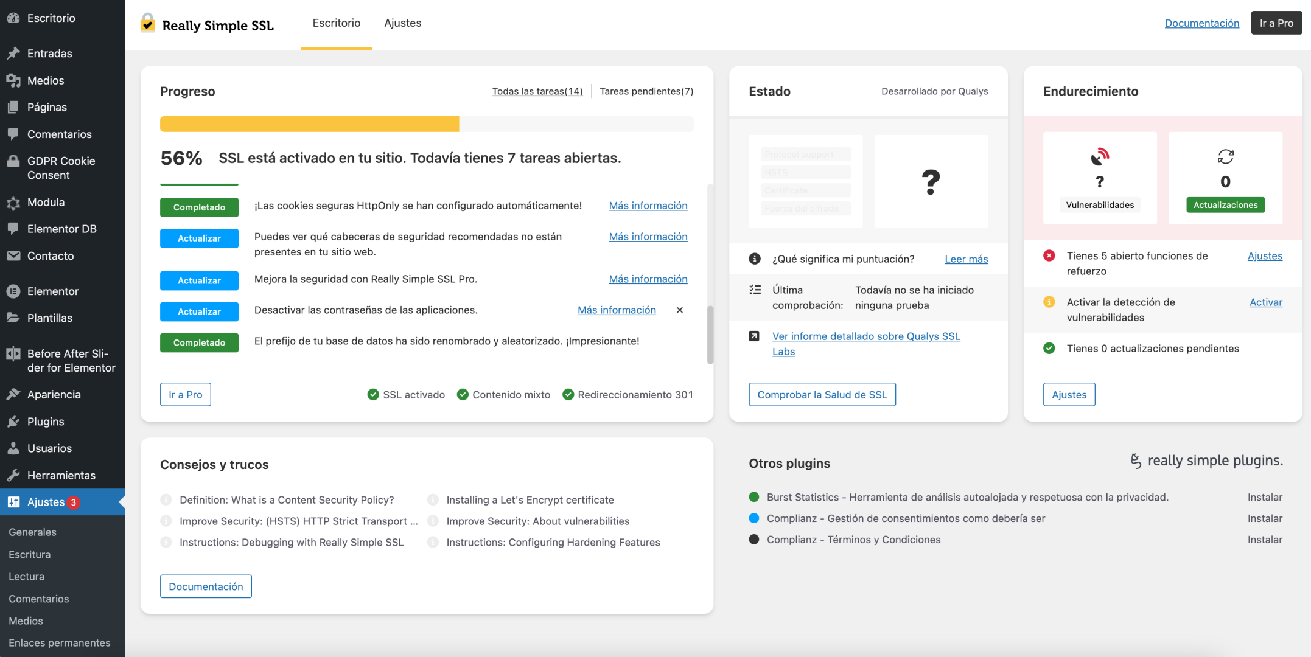Click Leer más about the score
1311x657 pixels.
point(967,259)
